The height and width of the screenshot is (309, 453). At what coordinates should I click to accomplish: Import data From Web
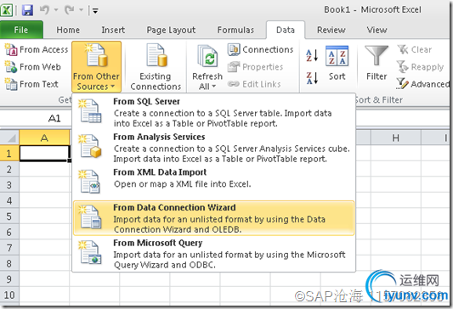tap(33, 67)
